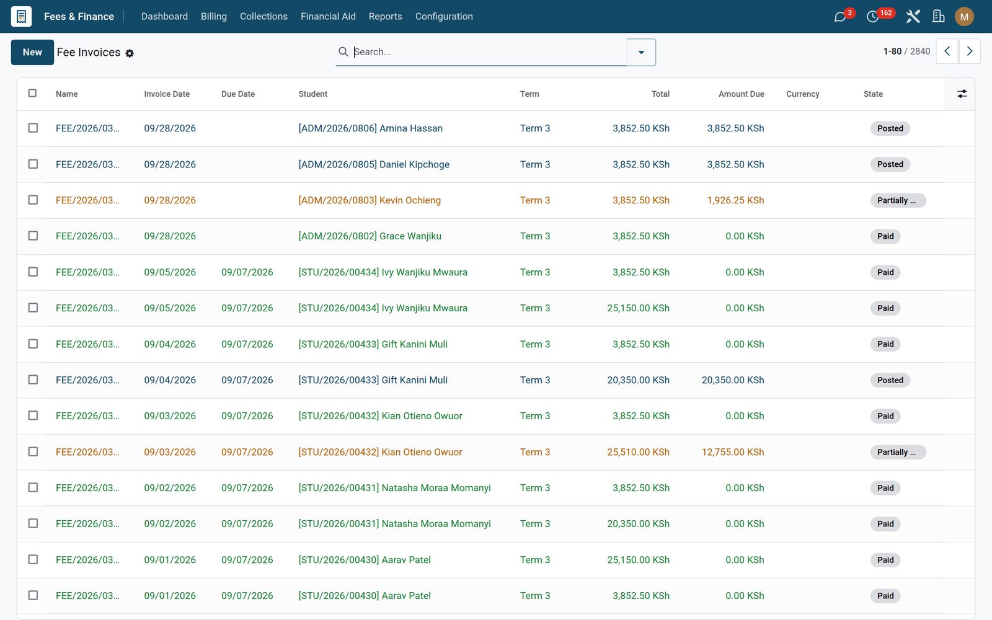Open the company switcher building icon
This screenshot has height=620, width=992.
point(939,17)
